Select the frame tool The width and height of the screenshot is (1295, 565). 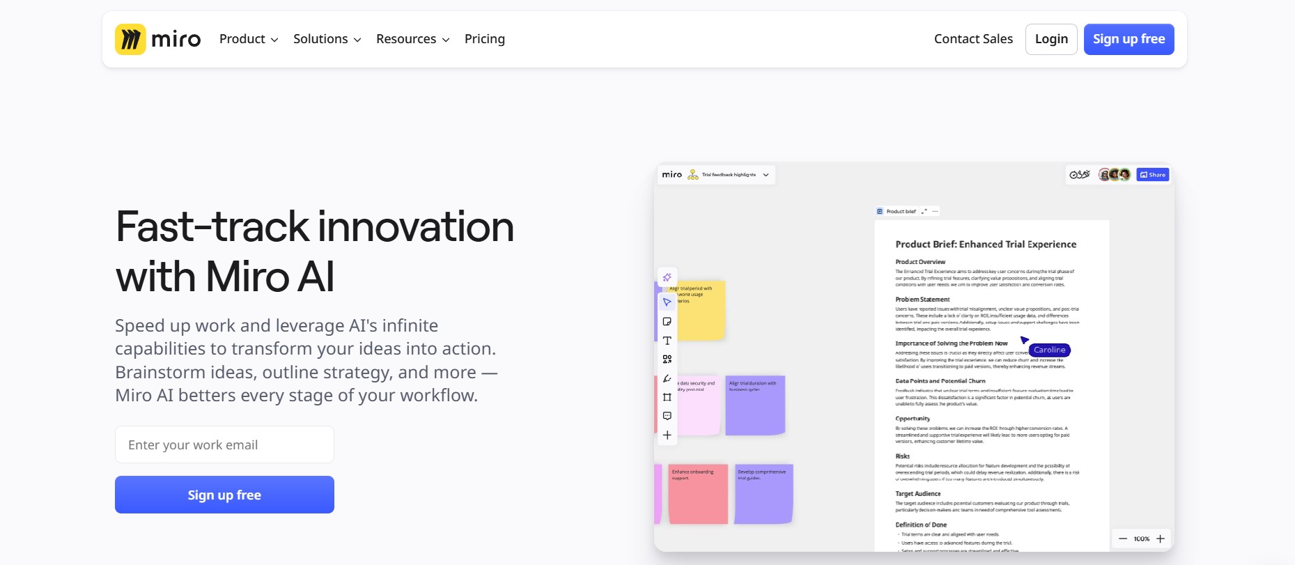tap(667, 397)
